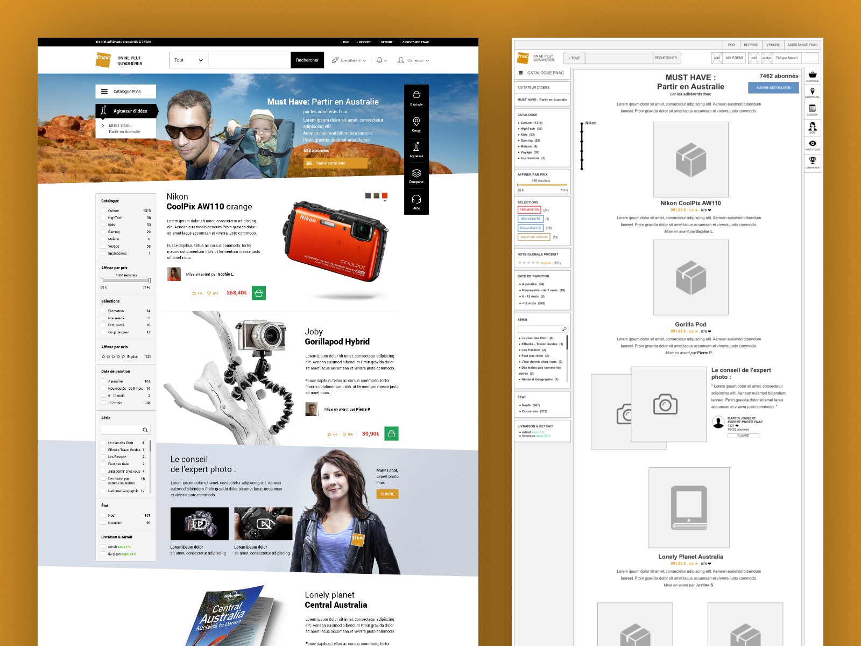This screenshot has height=646, width=861.
Task: Click the orange Suivre cette liste button
Action: pyautogui.click(x=335, y=163)
